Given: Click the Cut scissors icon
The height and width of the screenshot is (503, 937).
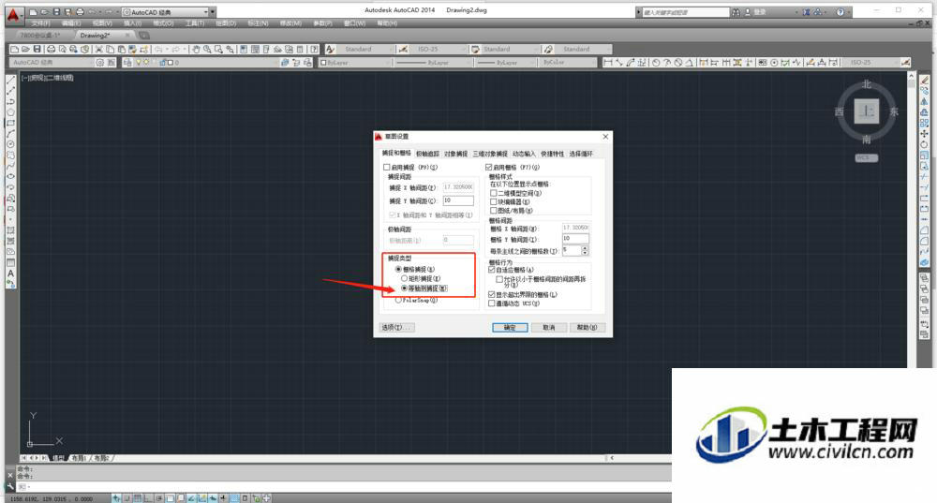Looking at the screenshot, I should pos(98,49).
